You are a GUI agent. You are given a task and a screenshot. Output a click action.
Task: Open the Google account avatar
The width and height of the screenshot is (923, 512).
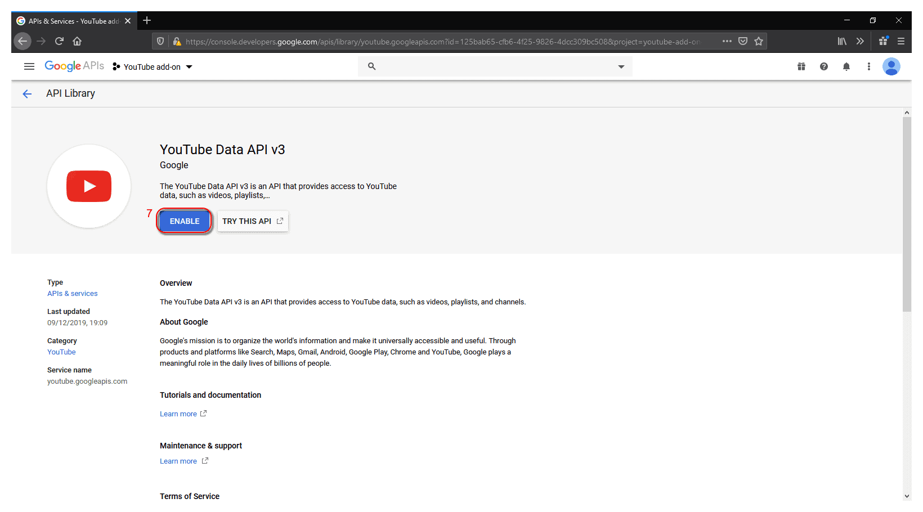[891, 66]
